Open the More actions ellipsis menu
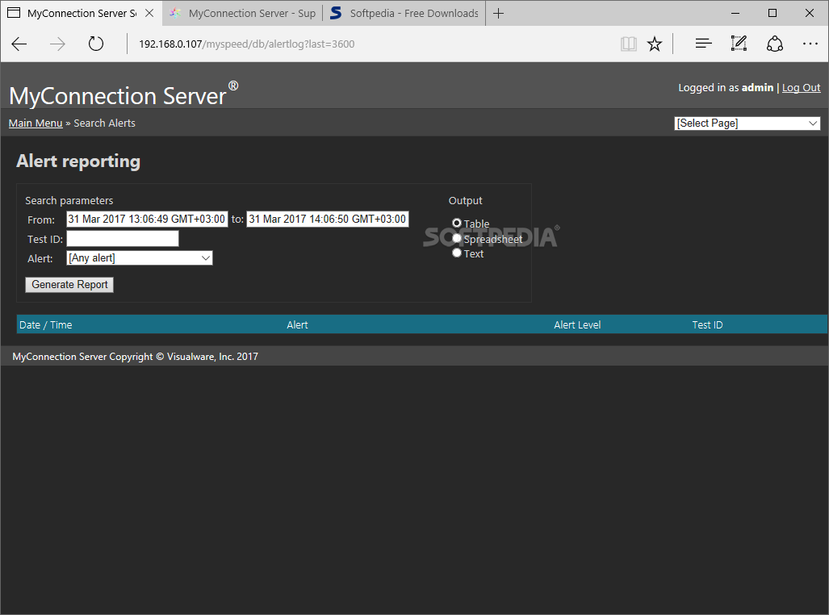The width and height of the screenshot is (829, 615). [810, 44]
